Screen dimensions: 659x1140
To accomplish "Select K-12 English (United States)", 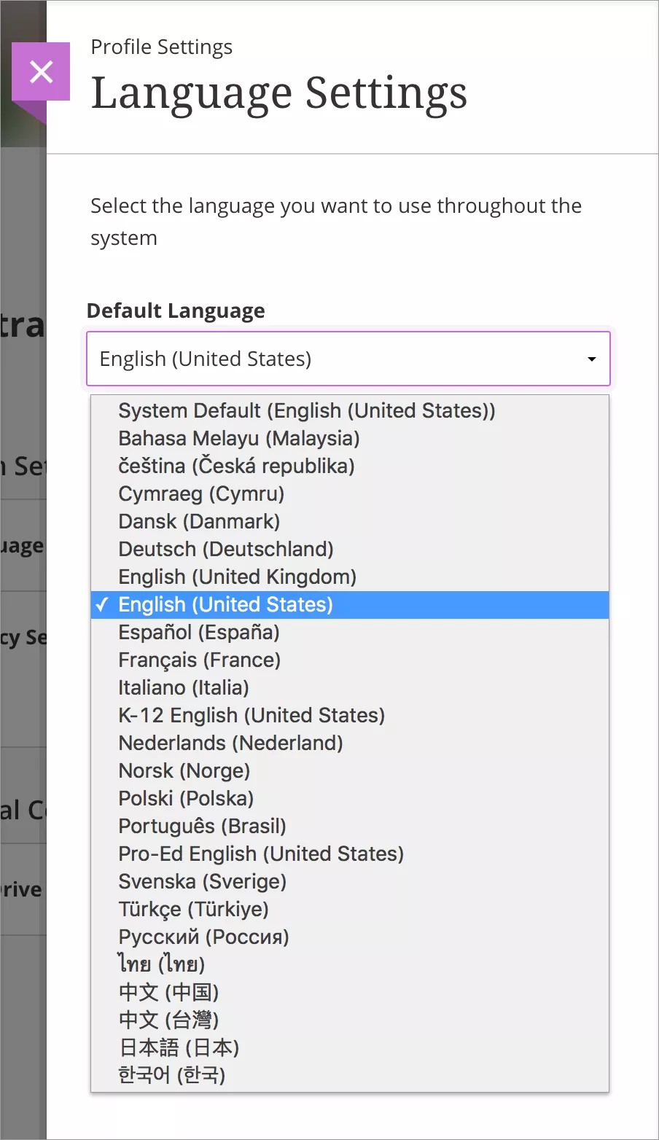I will [x=251, y=716].
